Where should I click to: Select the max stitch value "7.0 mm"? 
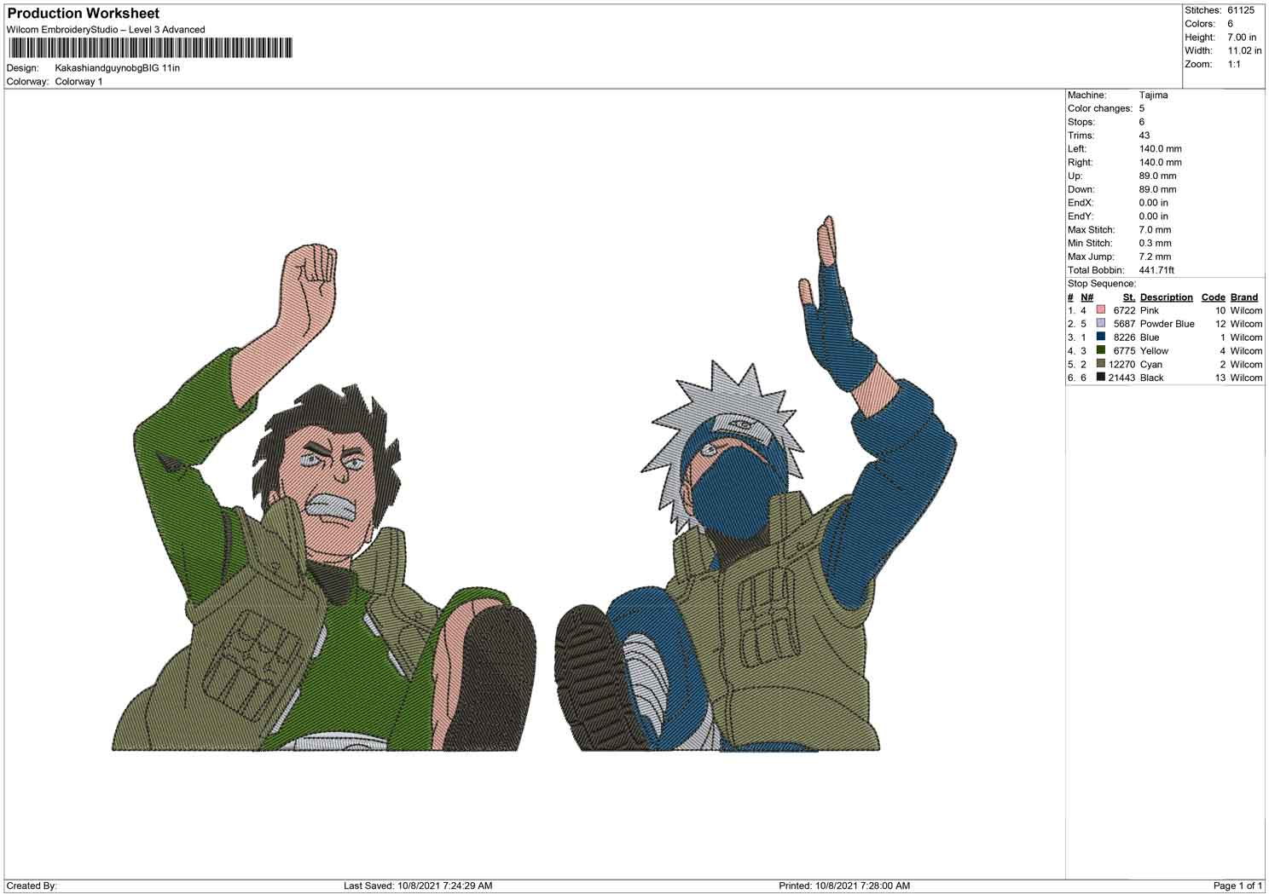[1156, 230]
